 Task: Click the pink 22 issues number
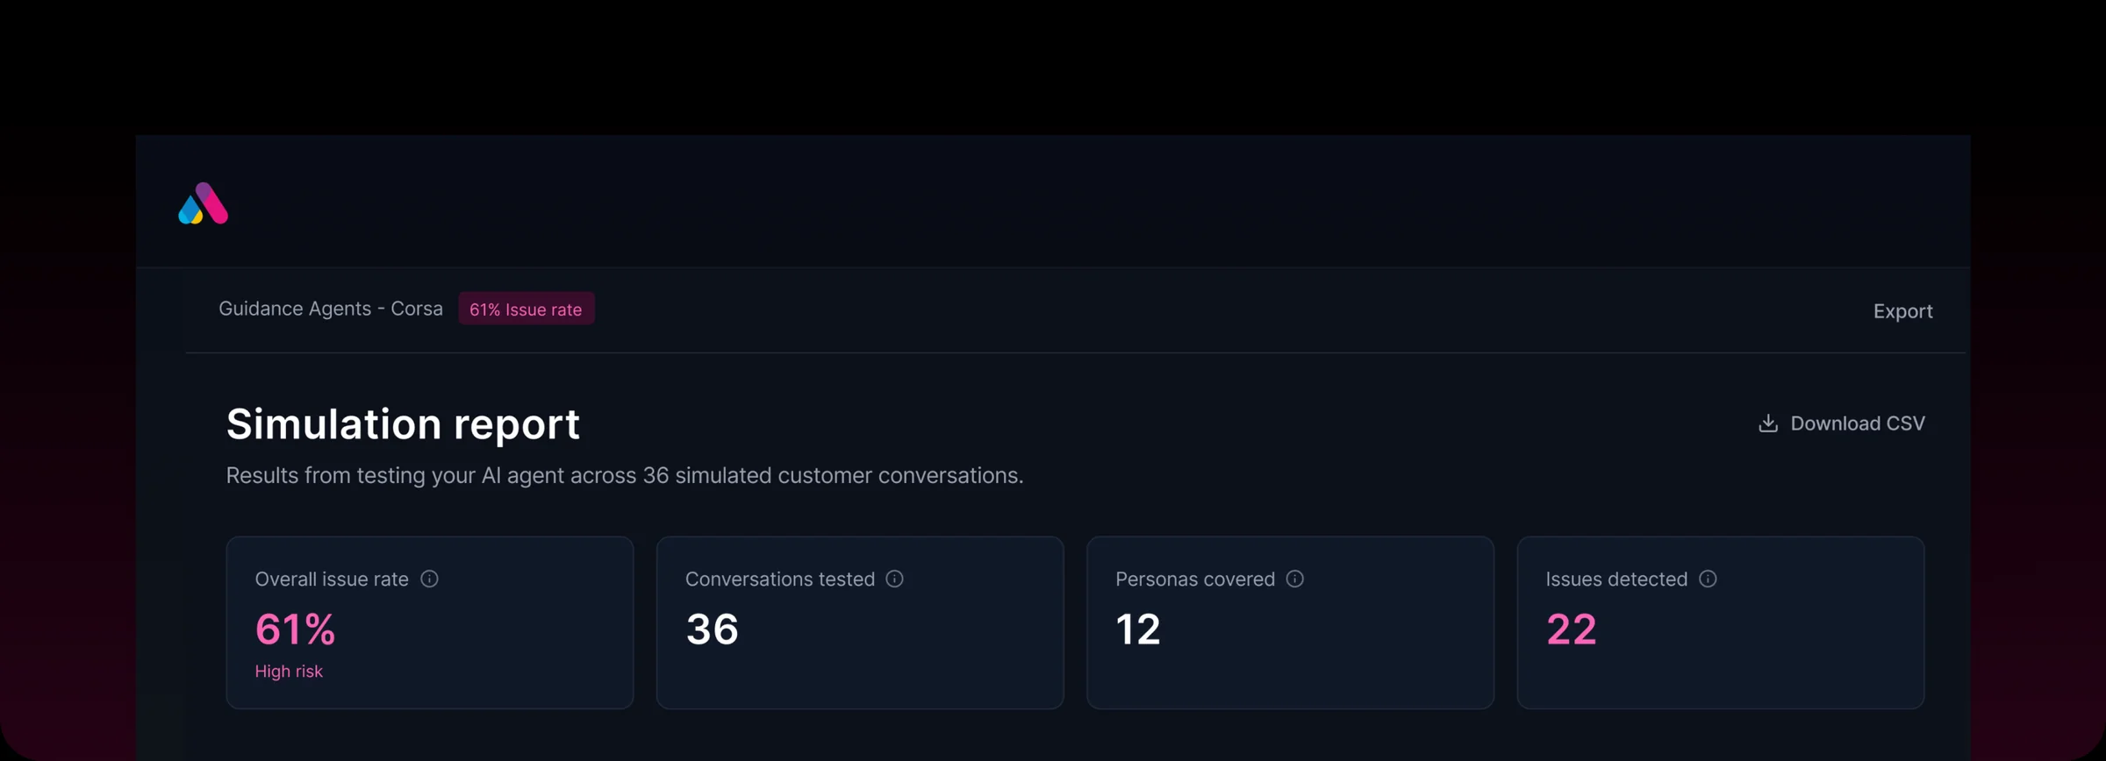pos(1571,629)
